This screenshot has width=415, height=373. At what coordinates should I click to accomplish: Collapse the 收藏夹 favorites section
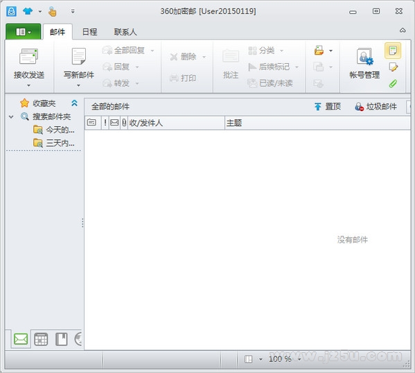75,103
